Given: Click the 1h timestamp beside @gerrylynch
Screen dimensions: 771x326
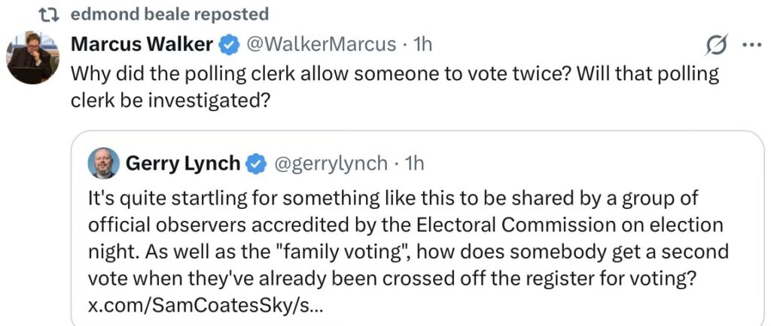Looking at the screenshot, I should [415, 163].
